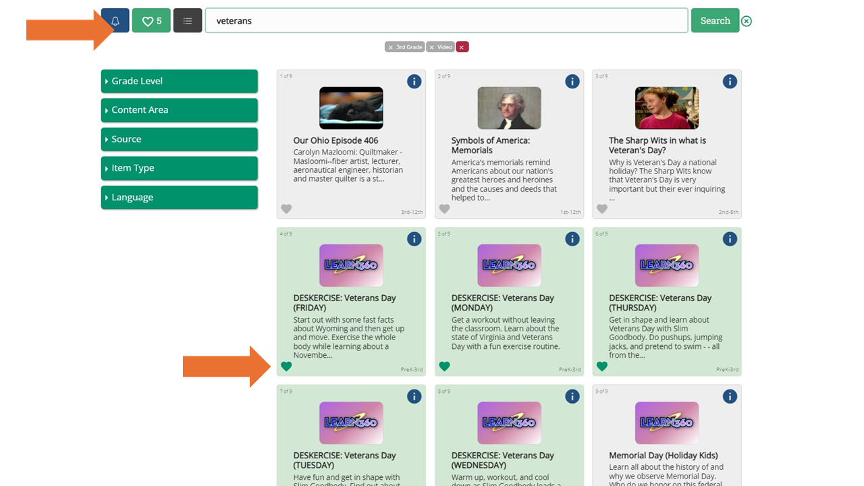Unfavorite DESKERCISE Veterans Day (THURSDAY) heart
The width and height of the screenshot is (864, 486).
[x=602, y=367]
